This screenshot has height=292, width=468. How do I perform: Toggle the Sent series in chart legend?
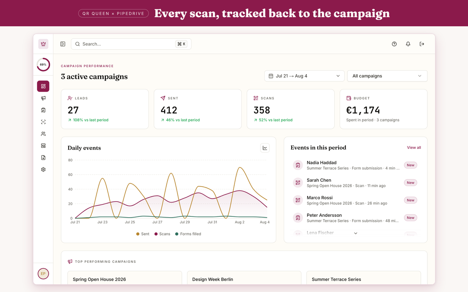point(143,234)
